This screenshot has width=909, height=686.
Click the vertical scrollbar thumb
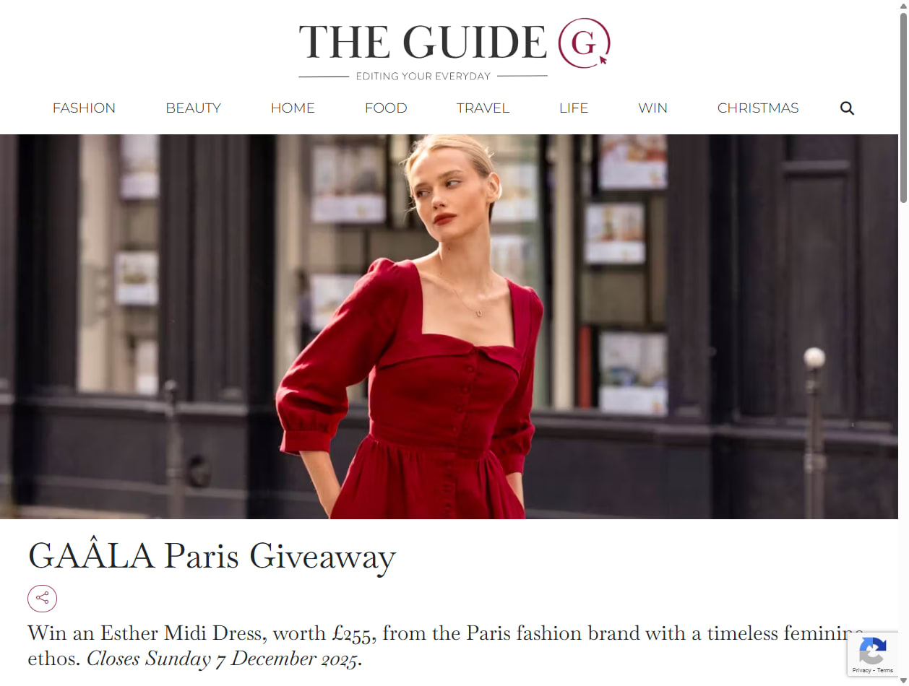click(903, 108)
